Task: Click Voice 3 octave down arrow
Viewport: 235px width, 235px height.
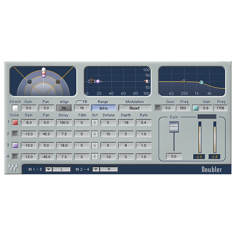Action: pyautogui.click(x=95, y=145)
